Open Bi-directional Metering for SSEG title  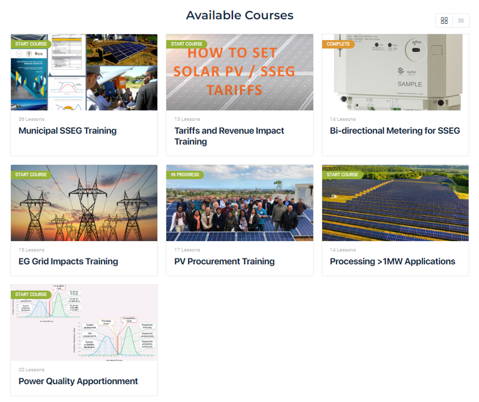coord(395,131)
